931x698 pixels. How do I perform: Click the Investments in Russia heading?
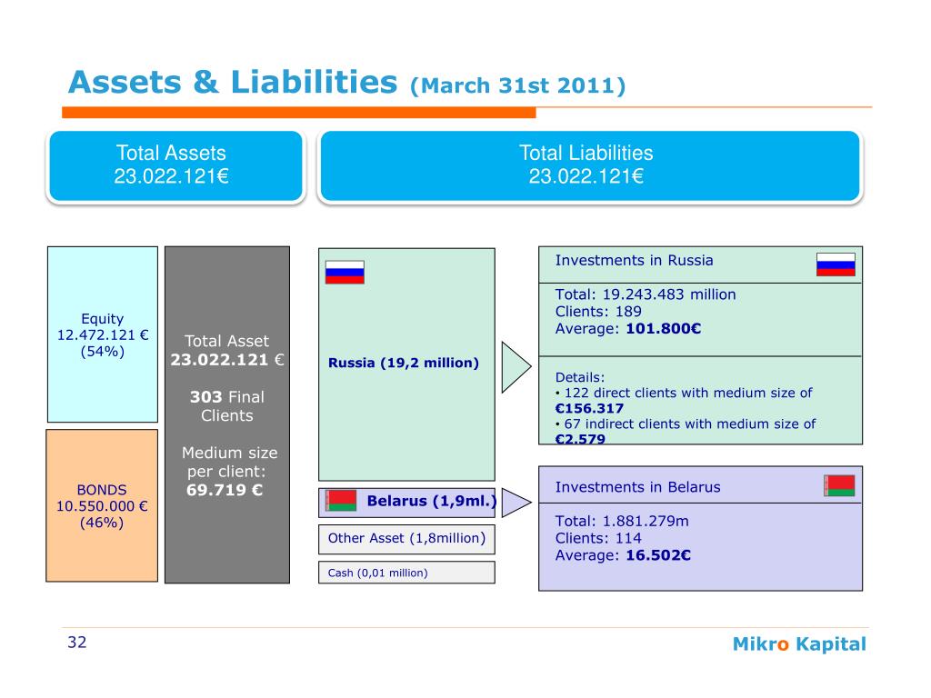(634, 261)
